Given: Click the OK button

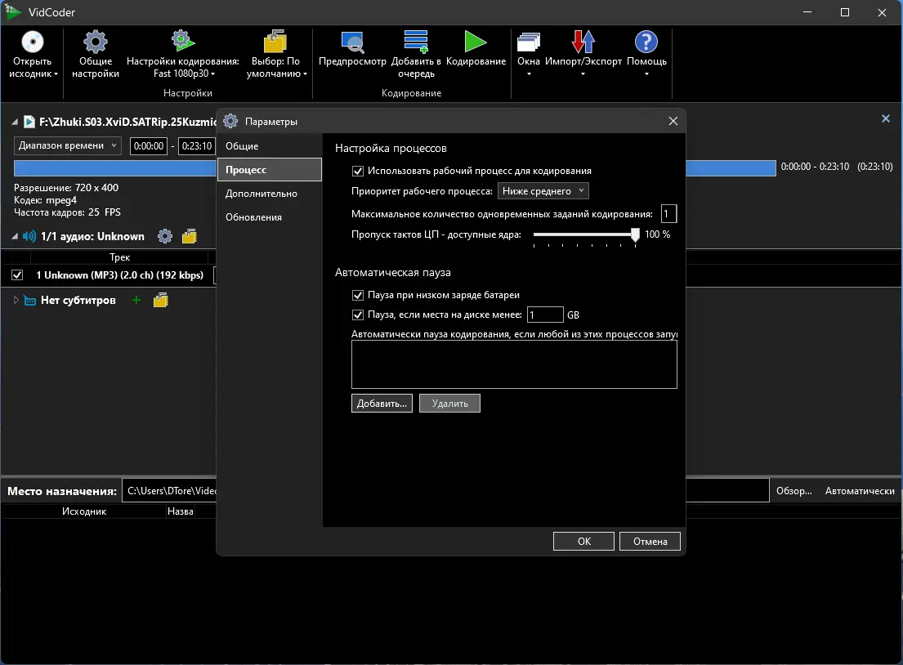Looking at the screenshot, I should click(584, 541).
